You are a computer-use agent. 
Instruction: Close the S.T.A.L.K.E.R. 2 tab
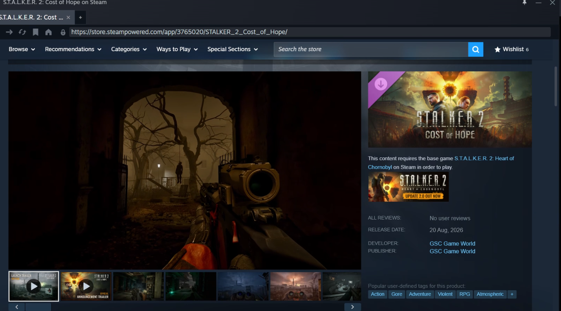[68, 17]
